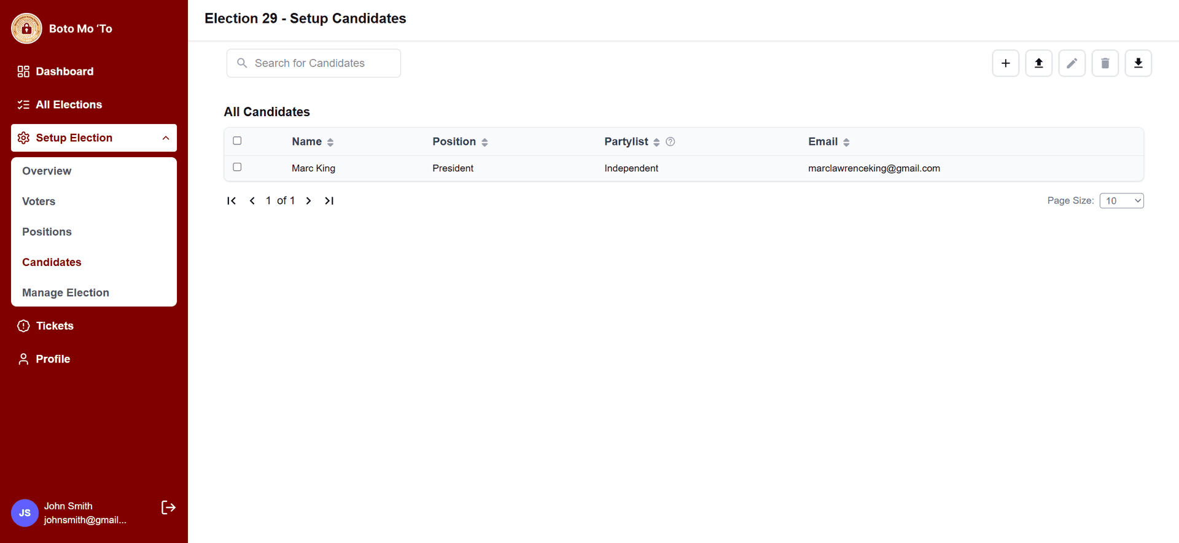This screenshot has width=1179, height=543.
Task: Click the delete trash icon
Action: (1105, 63)
